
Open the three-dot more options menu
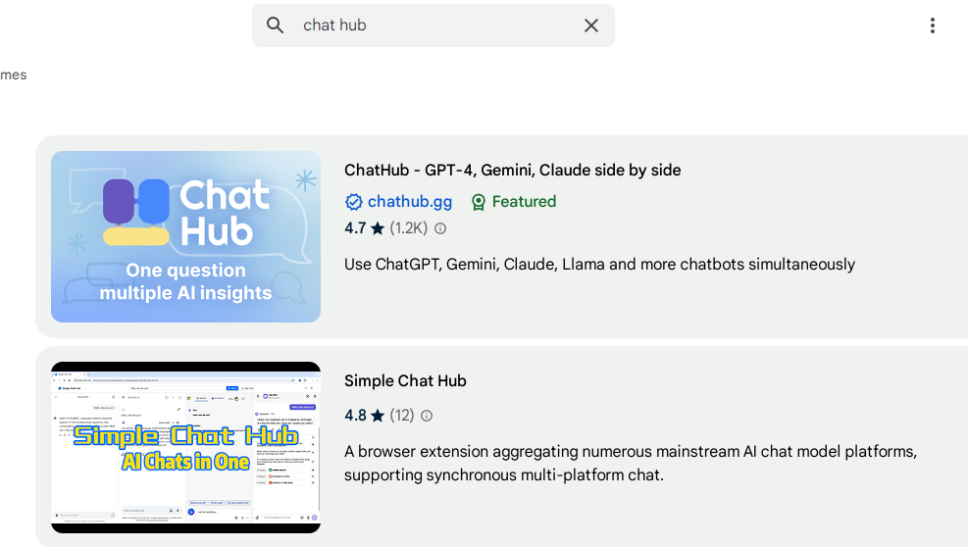[932, 25]
